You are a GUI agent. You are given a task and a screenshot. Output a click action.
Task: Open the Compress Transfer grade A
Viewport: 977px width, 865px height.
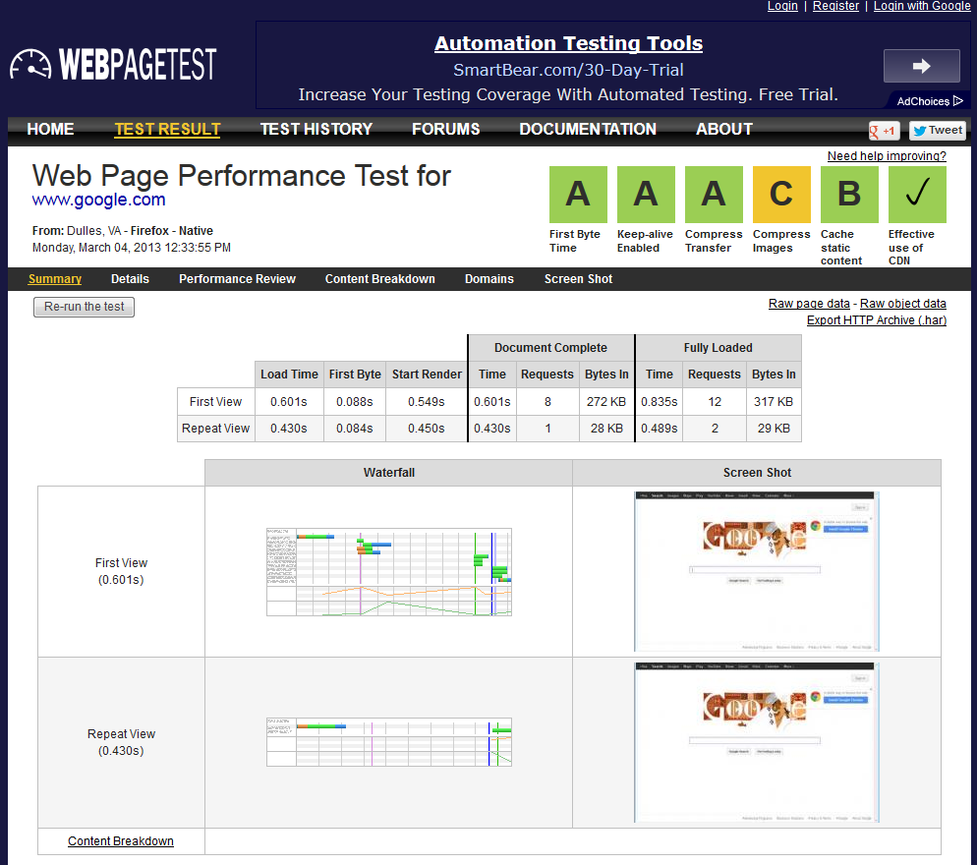[x=714, y=195]
